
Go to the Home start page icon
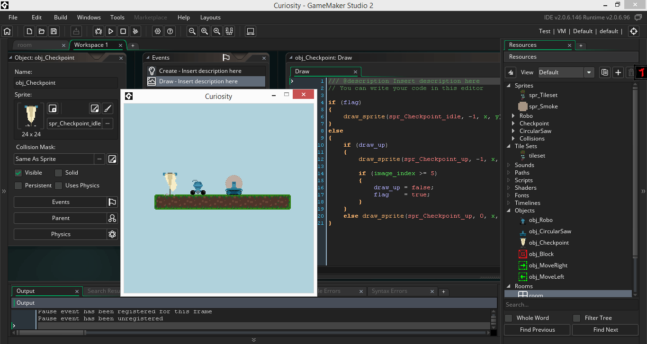point(7,31)
